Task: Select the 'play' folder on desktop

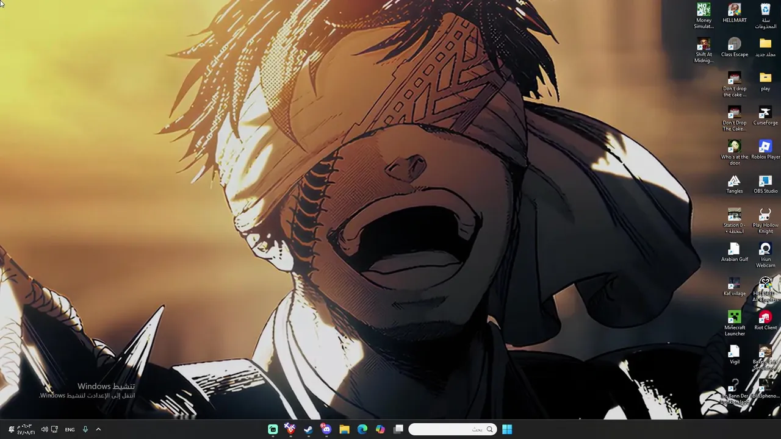Action: click(x=765, y=82)
